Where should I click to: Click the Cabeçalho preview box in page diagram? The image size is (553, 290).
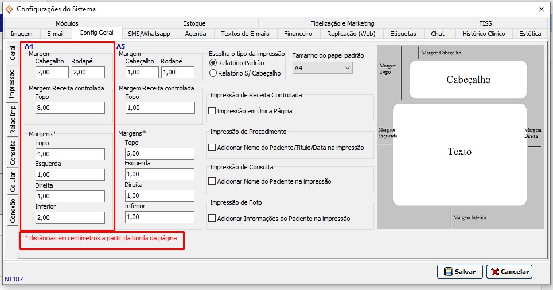pos(468,80)
